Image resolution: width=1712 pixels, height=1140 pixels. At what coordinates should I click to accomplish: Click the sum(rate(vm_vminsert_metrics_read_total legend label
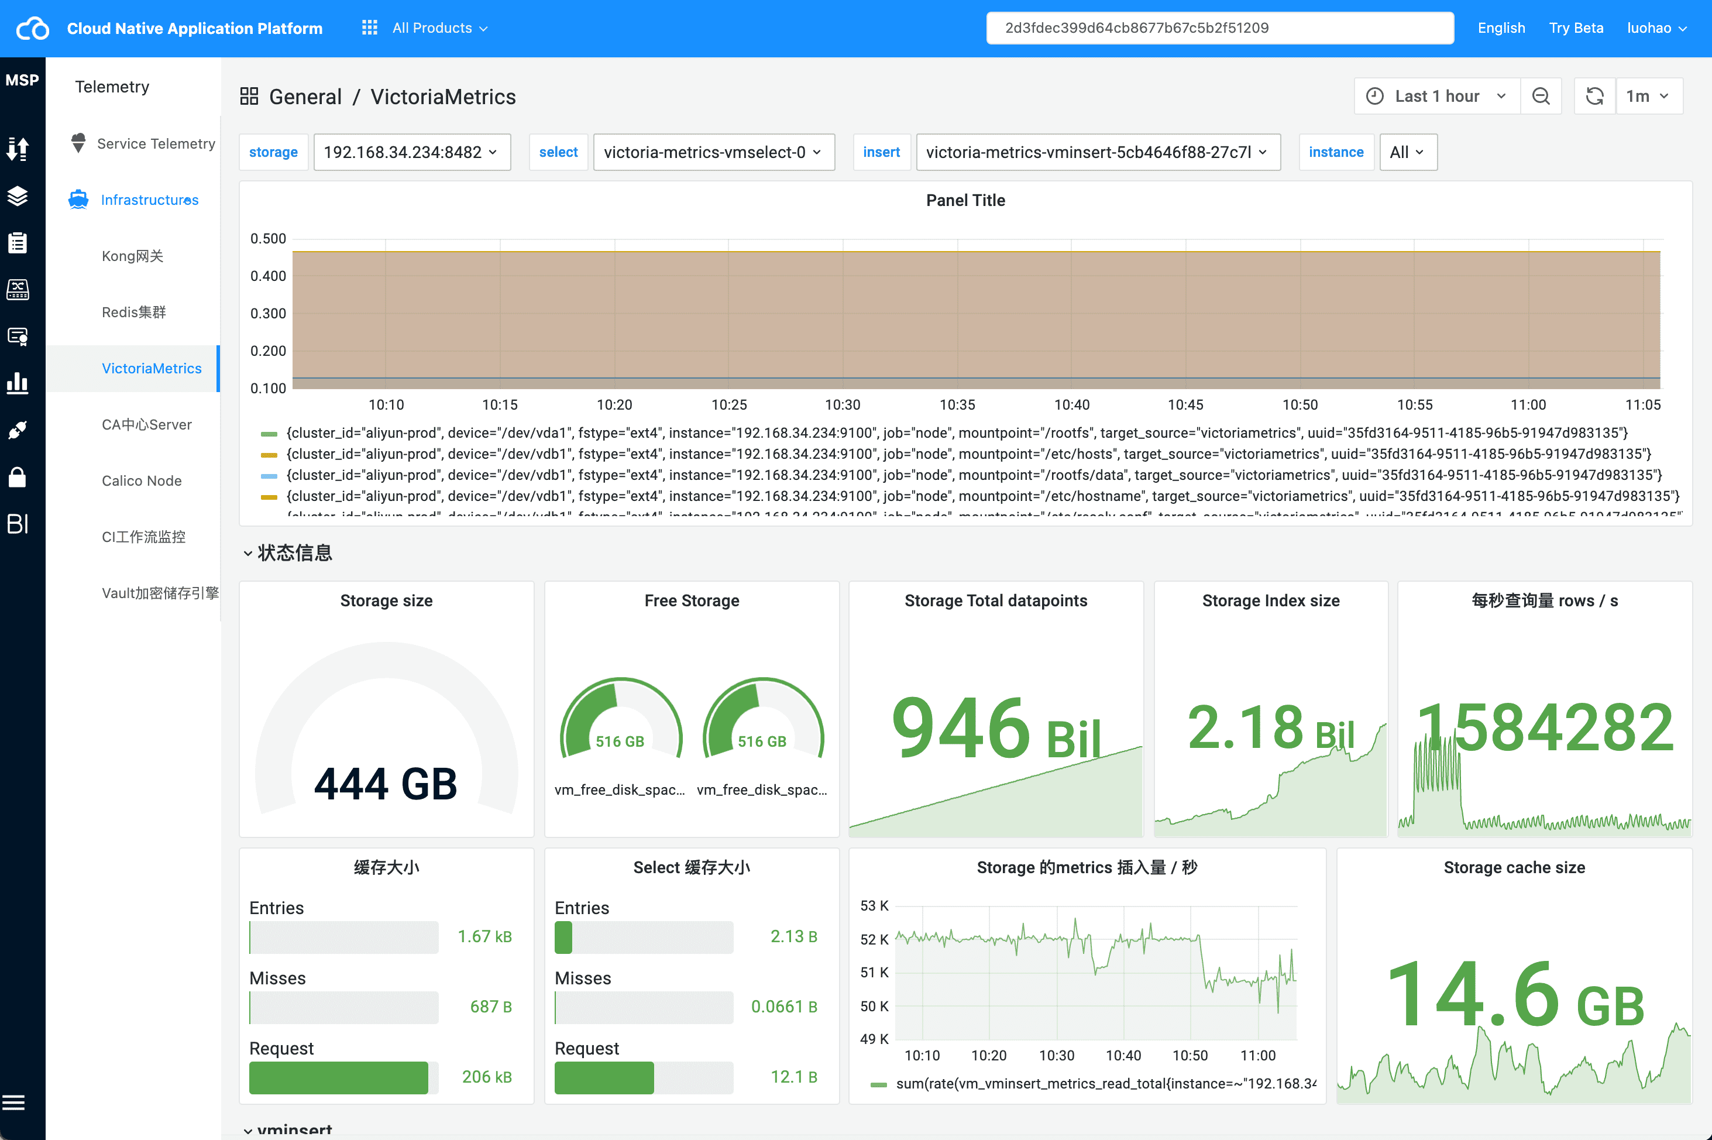click(1106, 1083)
